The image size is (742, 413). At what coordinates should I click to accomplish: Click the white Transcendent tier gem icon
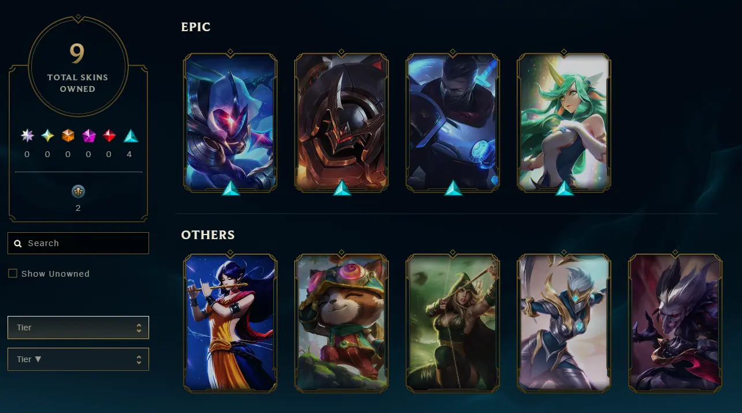27,136
